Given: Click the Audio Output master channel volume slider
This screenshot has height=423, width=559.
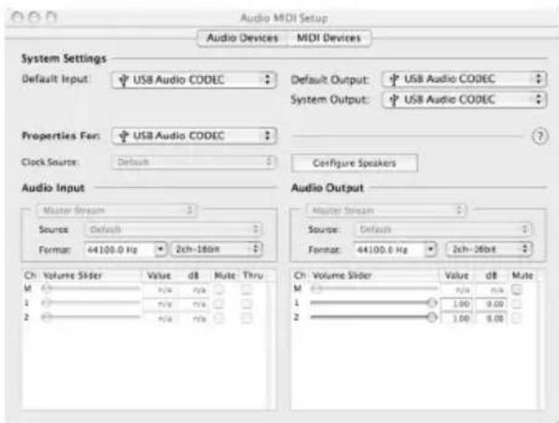Looking at the screenshot, I should pos(374,288).
